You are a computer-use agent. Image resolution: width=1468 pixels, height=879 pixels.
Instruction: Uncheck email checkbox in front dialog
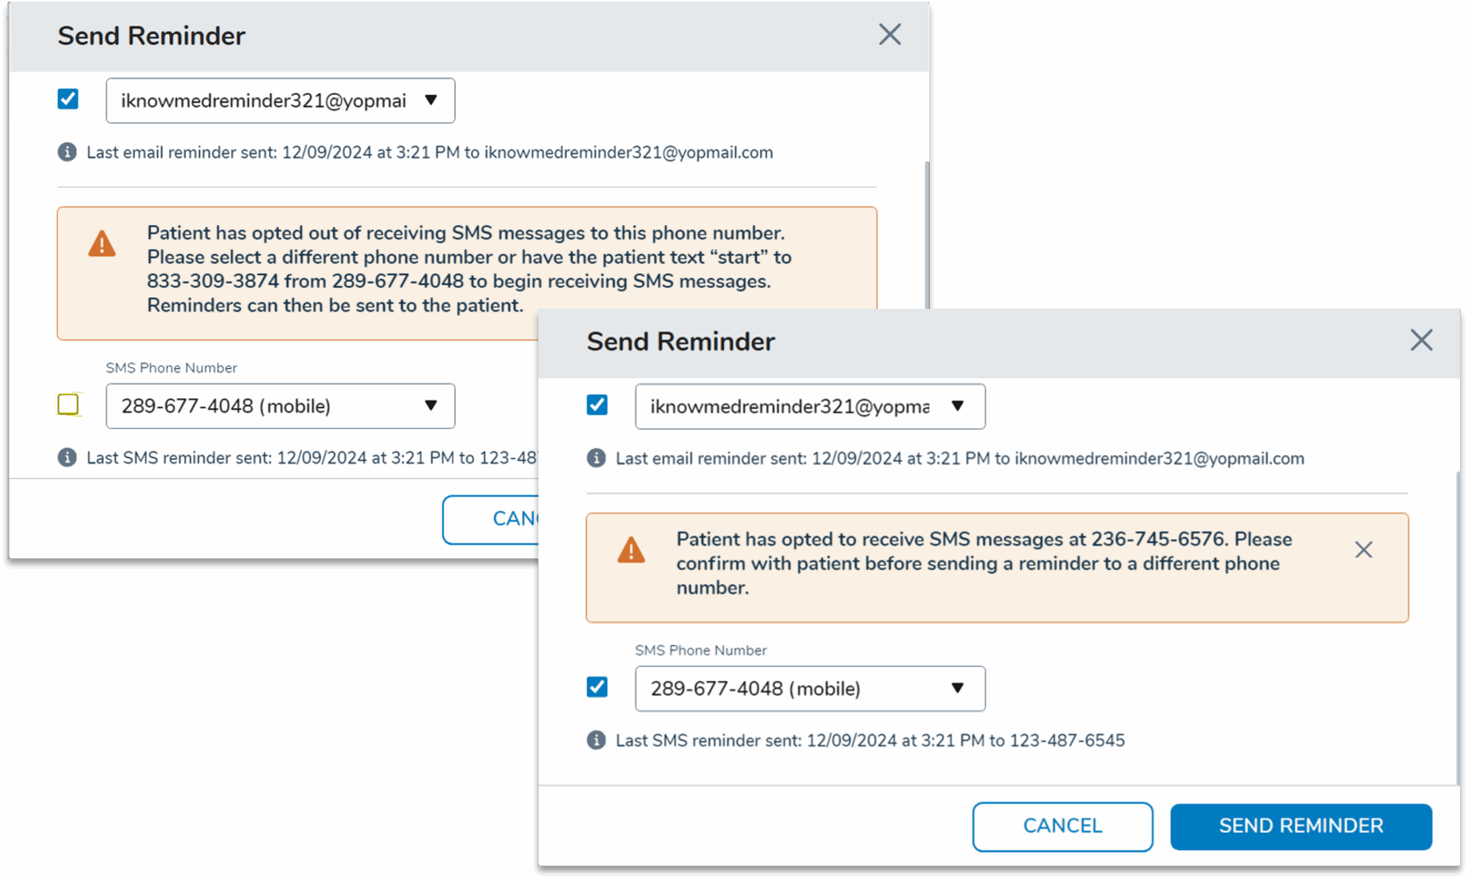point(598,405)
